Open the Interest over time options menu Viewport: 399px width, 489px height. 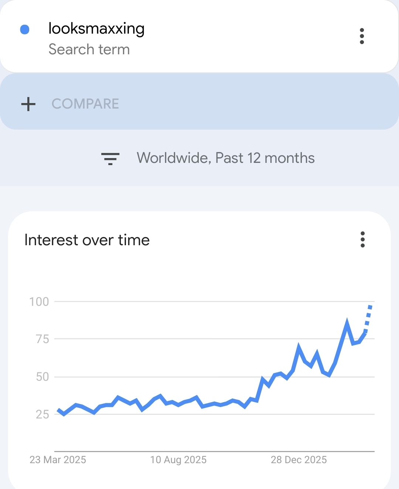(362, 240)
